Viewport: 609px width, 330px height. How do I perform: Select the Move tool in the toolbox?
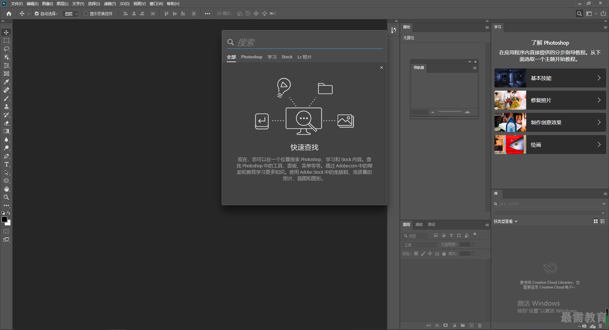point(6,32)
